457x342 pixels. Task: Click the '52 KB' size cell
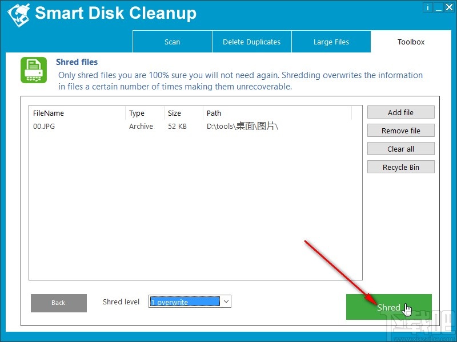[x=177, y=126]
